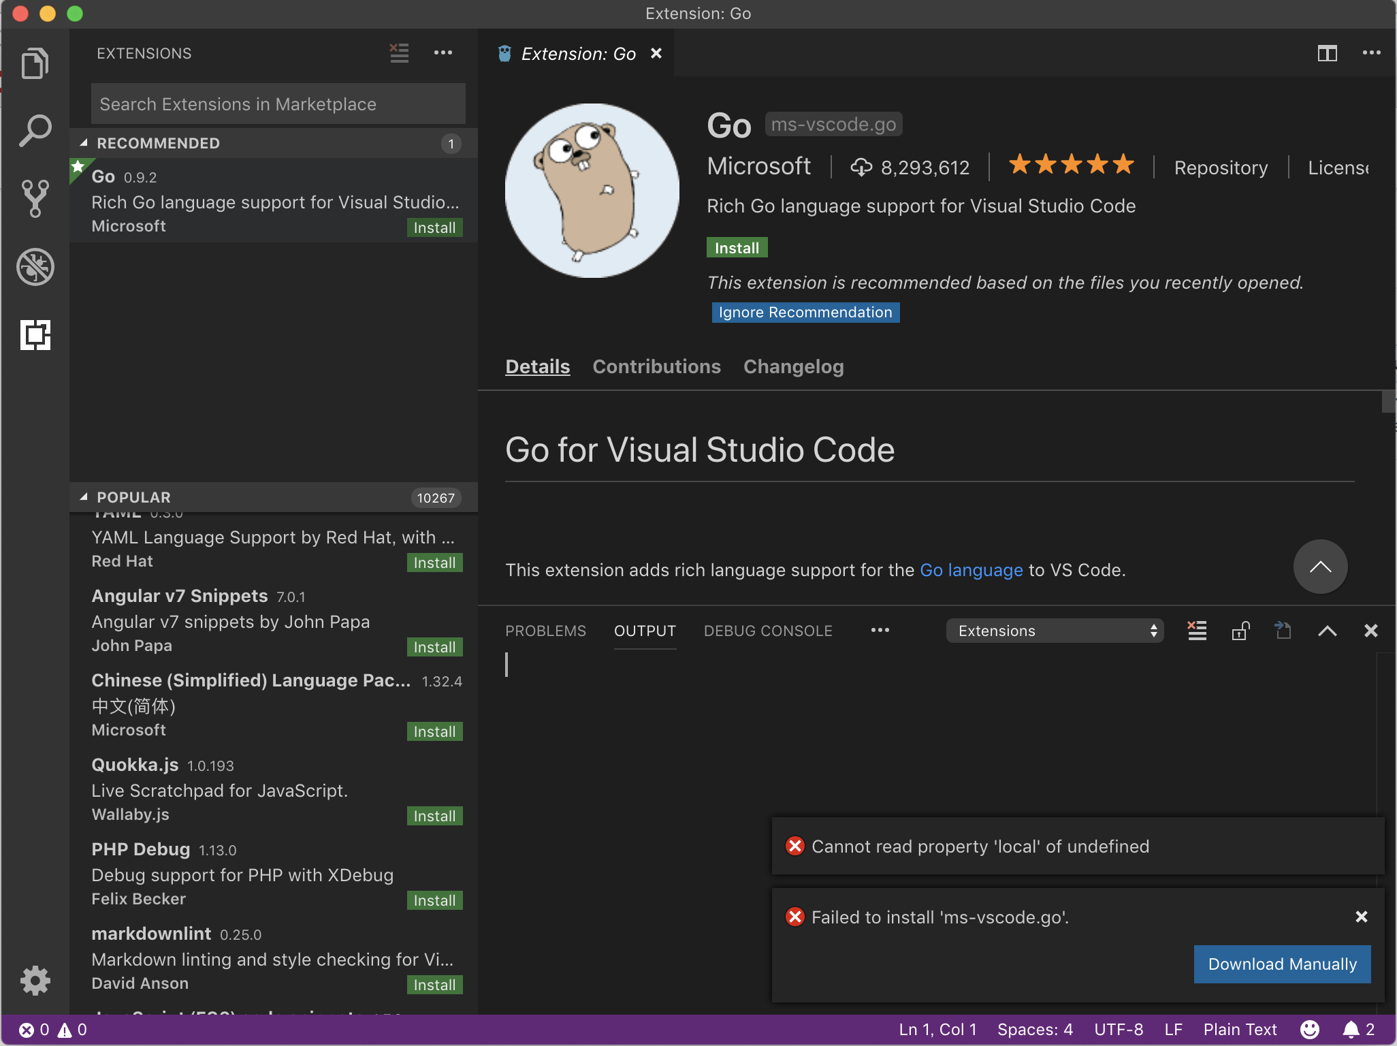Screen dimensions: 1397x1046
Task: Open More Actions menu in Extensions sidebar
Action: (x=443, y=53)
